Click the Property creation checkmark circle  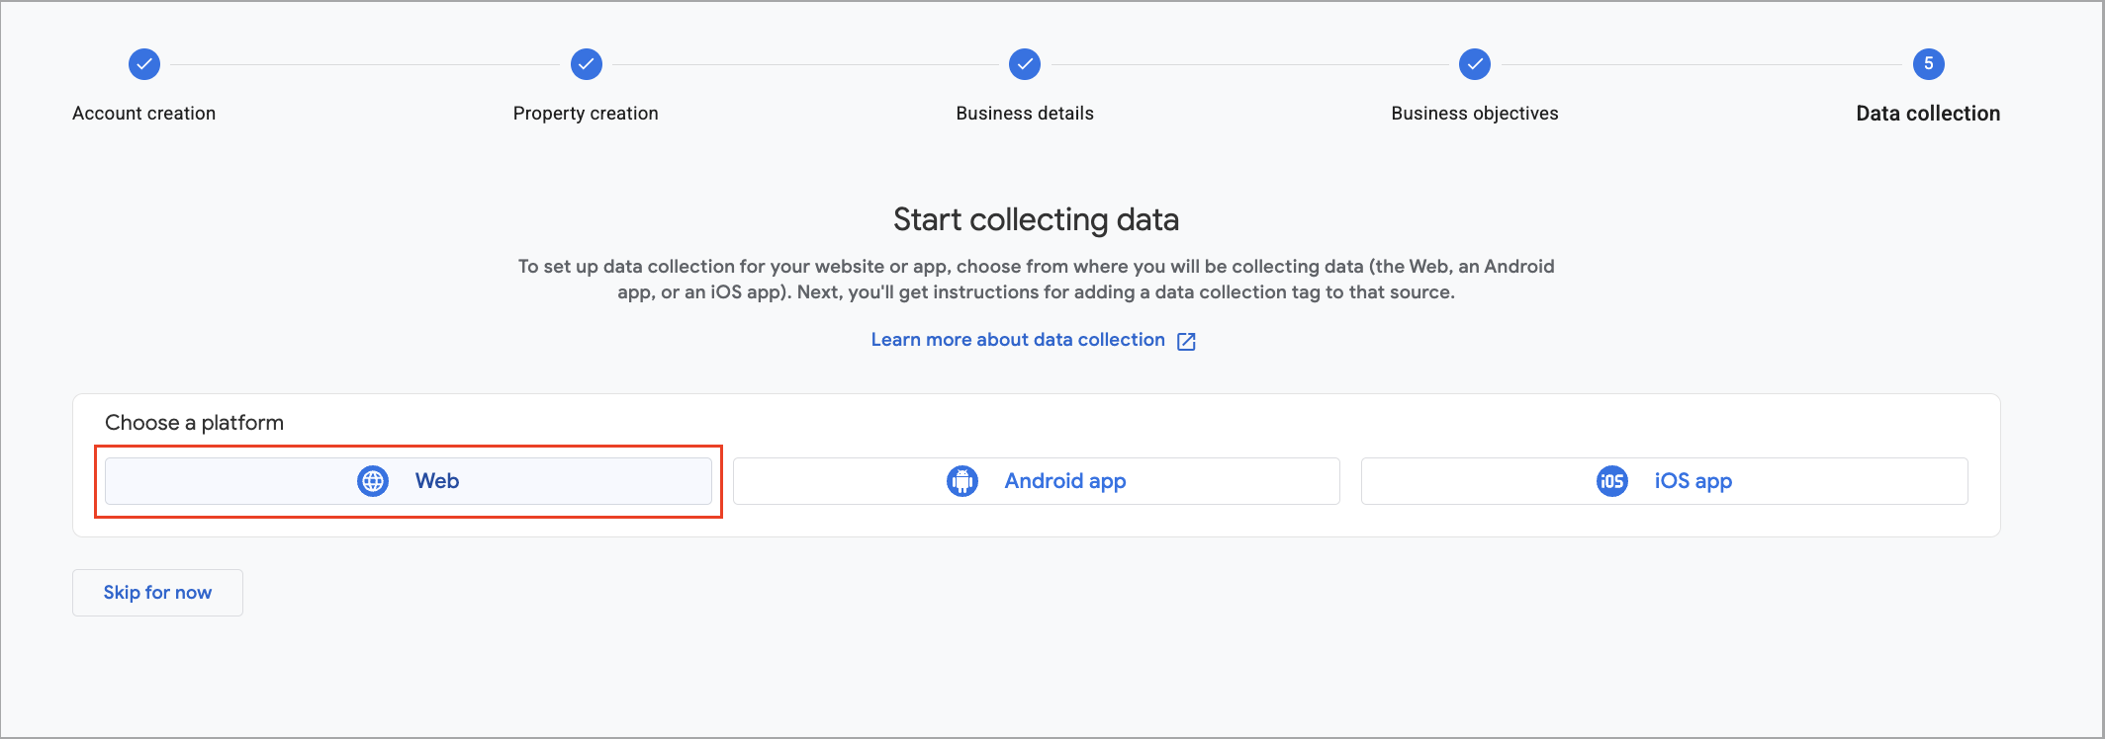(587, 64)
